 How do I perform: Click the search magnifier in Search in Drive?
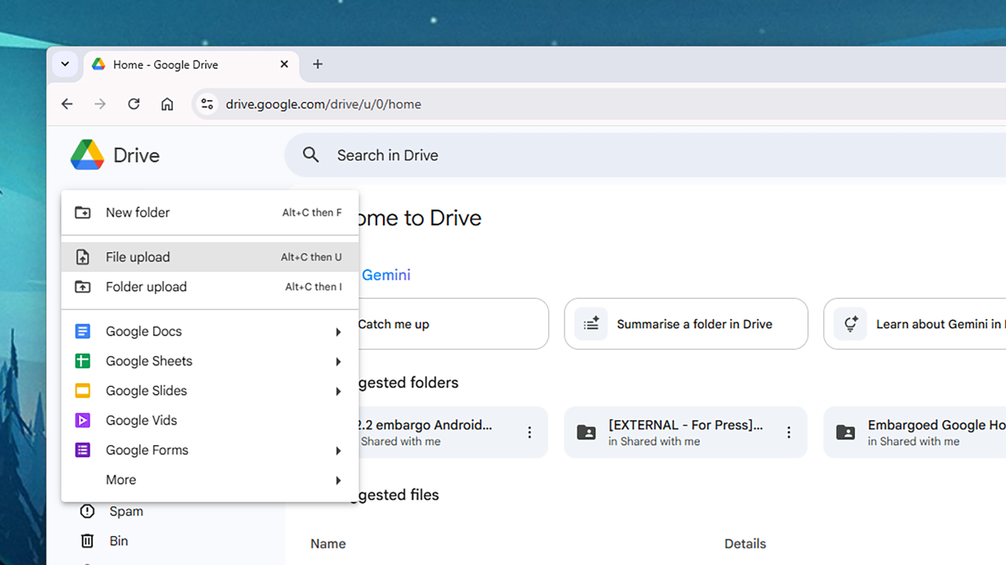311,155
